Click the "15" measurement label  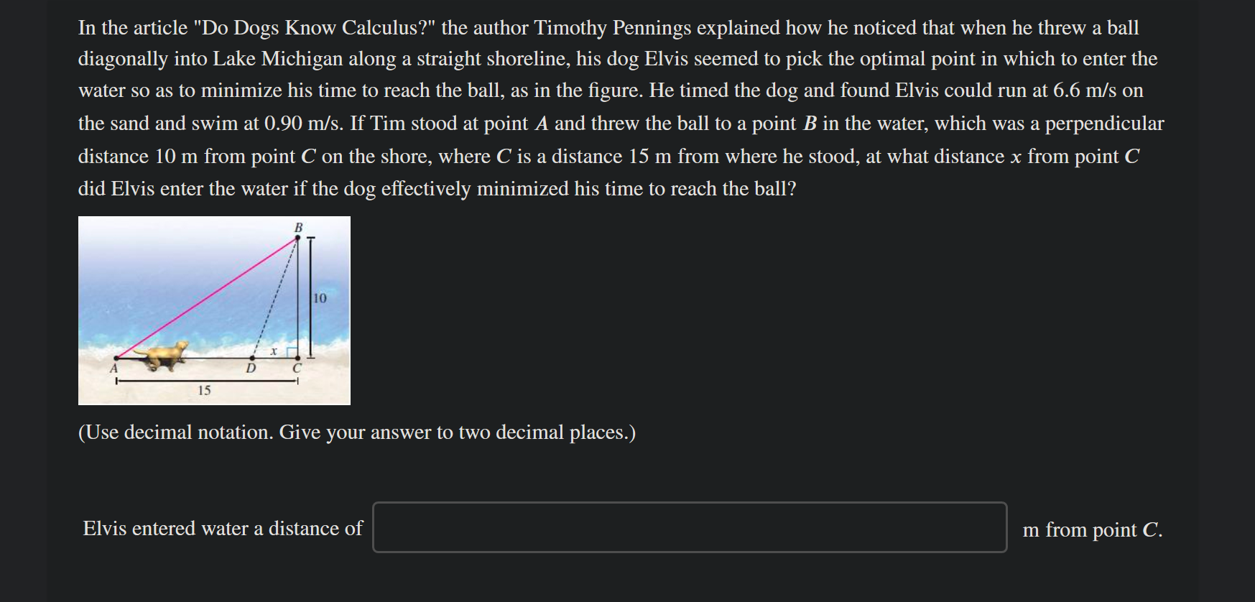click(x=205, y=391)
